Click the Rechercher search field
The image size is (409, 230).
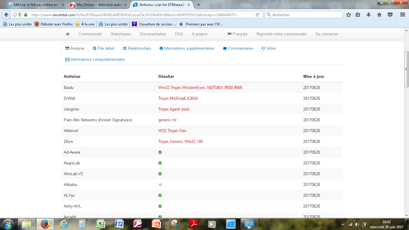click(305, 15)
